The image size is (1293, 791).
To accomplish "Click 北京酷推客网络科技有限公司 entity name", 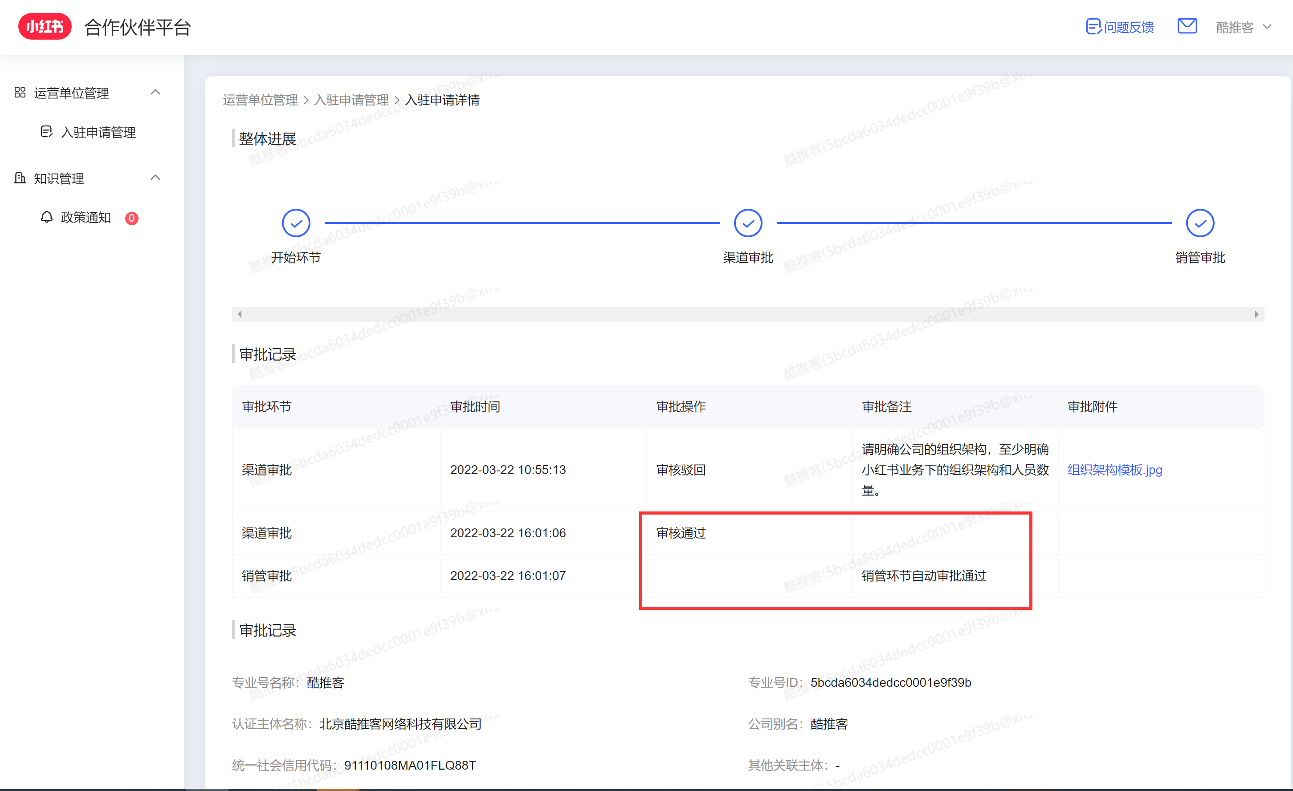I will 400,724.
